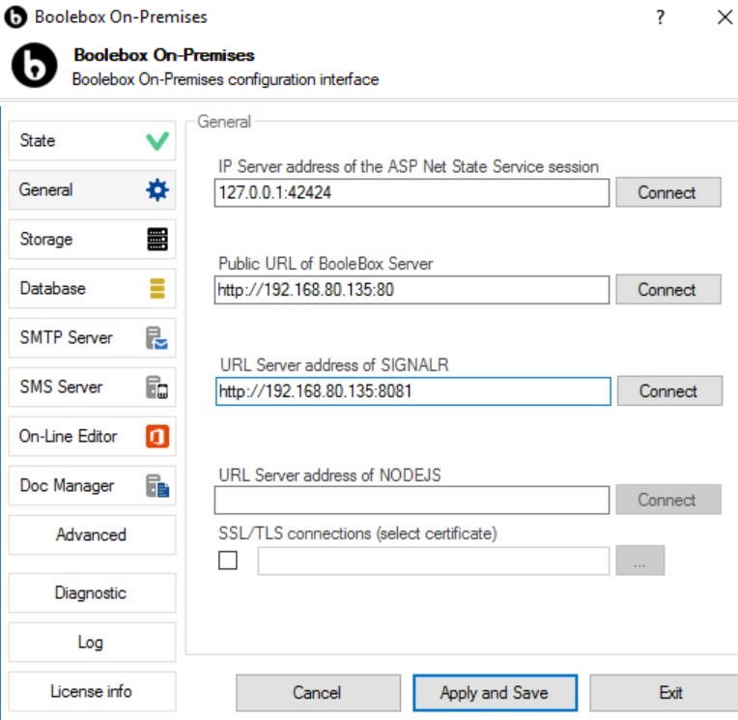
Task: Click the green checkmark State icon
Action: (x=157, y=141)
